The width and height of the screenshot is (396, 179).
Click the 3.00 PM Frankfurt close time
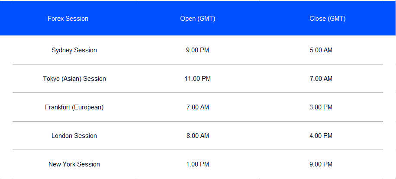[x=321, y=107]
